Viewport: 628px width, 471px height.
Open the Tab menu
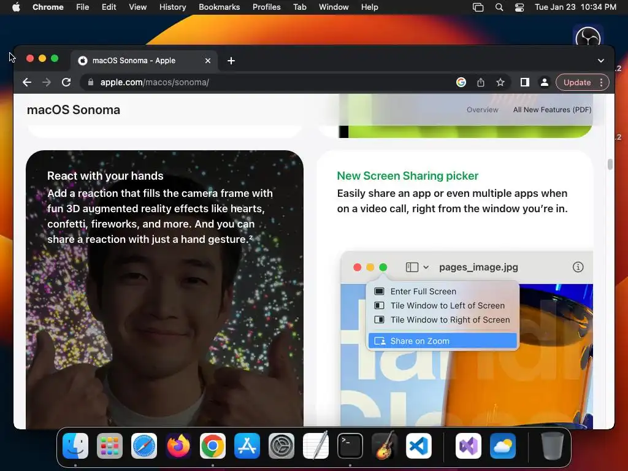pyautogui.click(x=299, y=7)
